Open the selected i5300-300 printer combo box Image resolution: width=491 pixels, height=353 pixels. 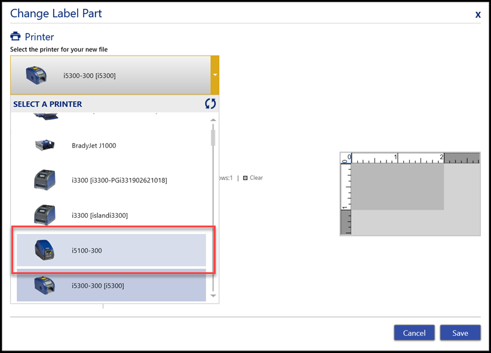(x=111, y=75)
